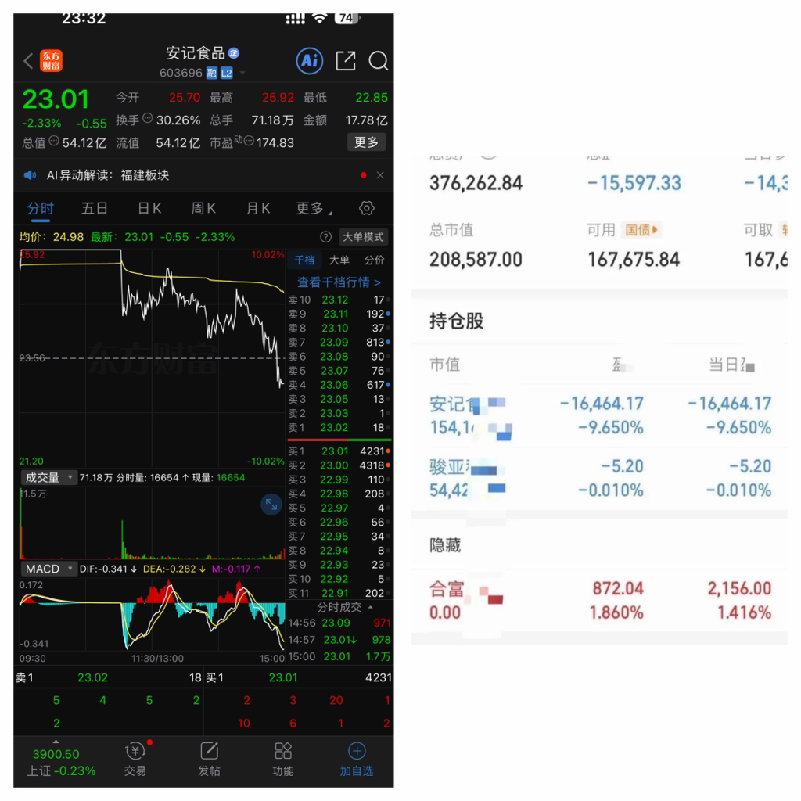Tap the 14:56 trade record row
This screenshot has height=801, width=801.
[x=339, y=623]
